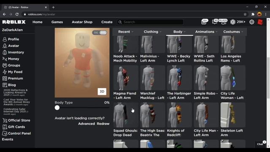The image size is (270, 152).
Task: Click the Roblox logo
Action: [14, 22]
